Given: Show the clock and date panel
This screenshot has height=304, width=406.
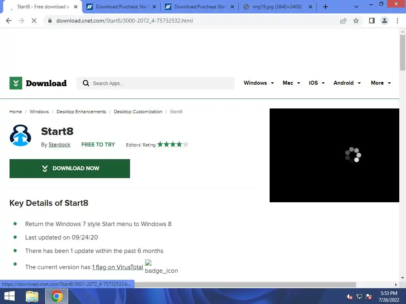Looking at the screenshot, I should (x=389, y=296).
